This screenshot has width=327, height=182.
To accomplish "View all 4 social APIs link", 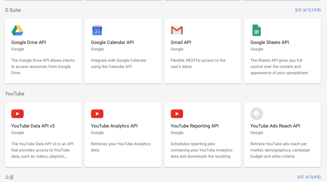I will [x=309, y=177].
